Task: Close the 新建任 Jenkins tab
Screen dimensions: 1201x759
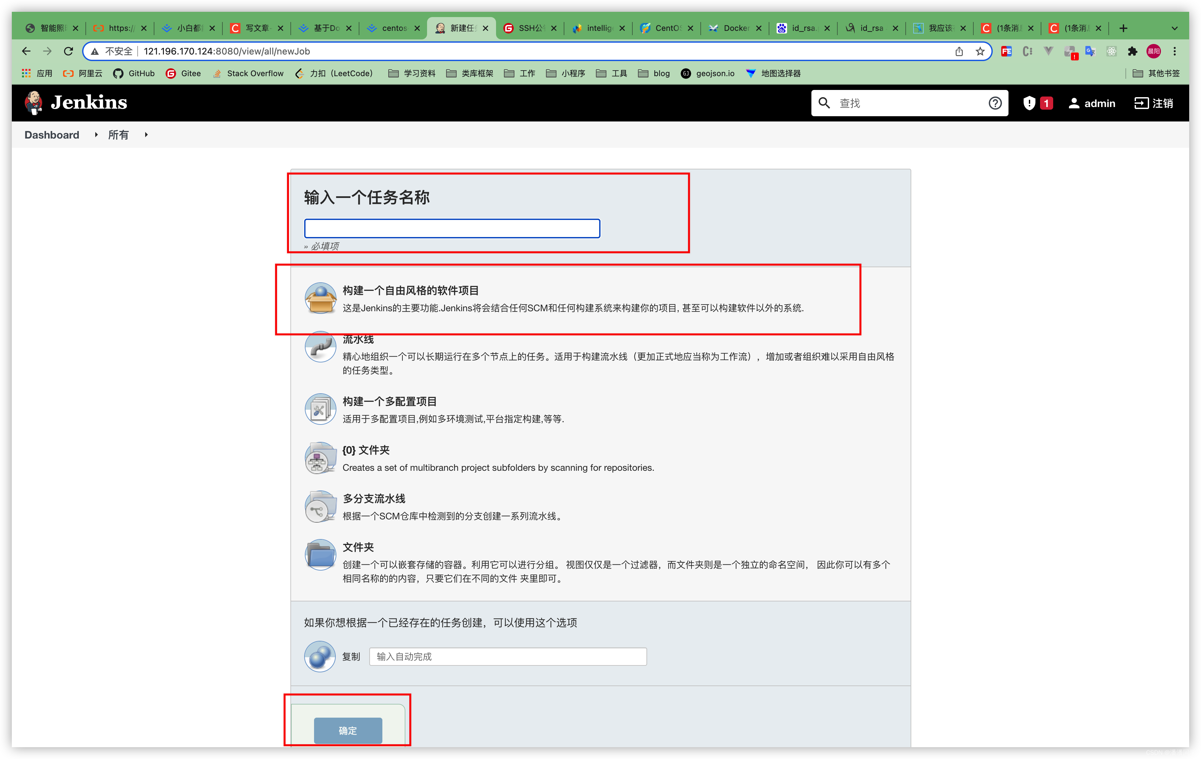Action: pos(485,29)
